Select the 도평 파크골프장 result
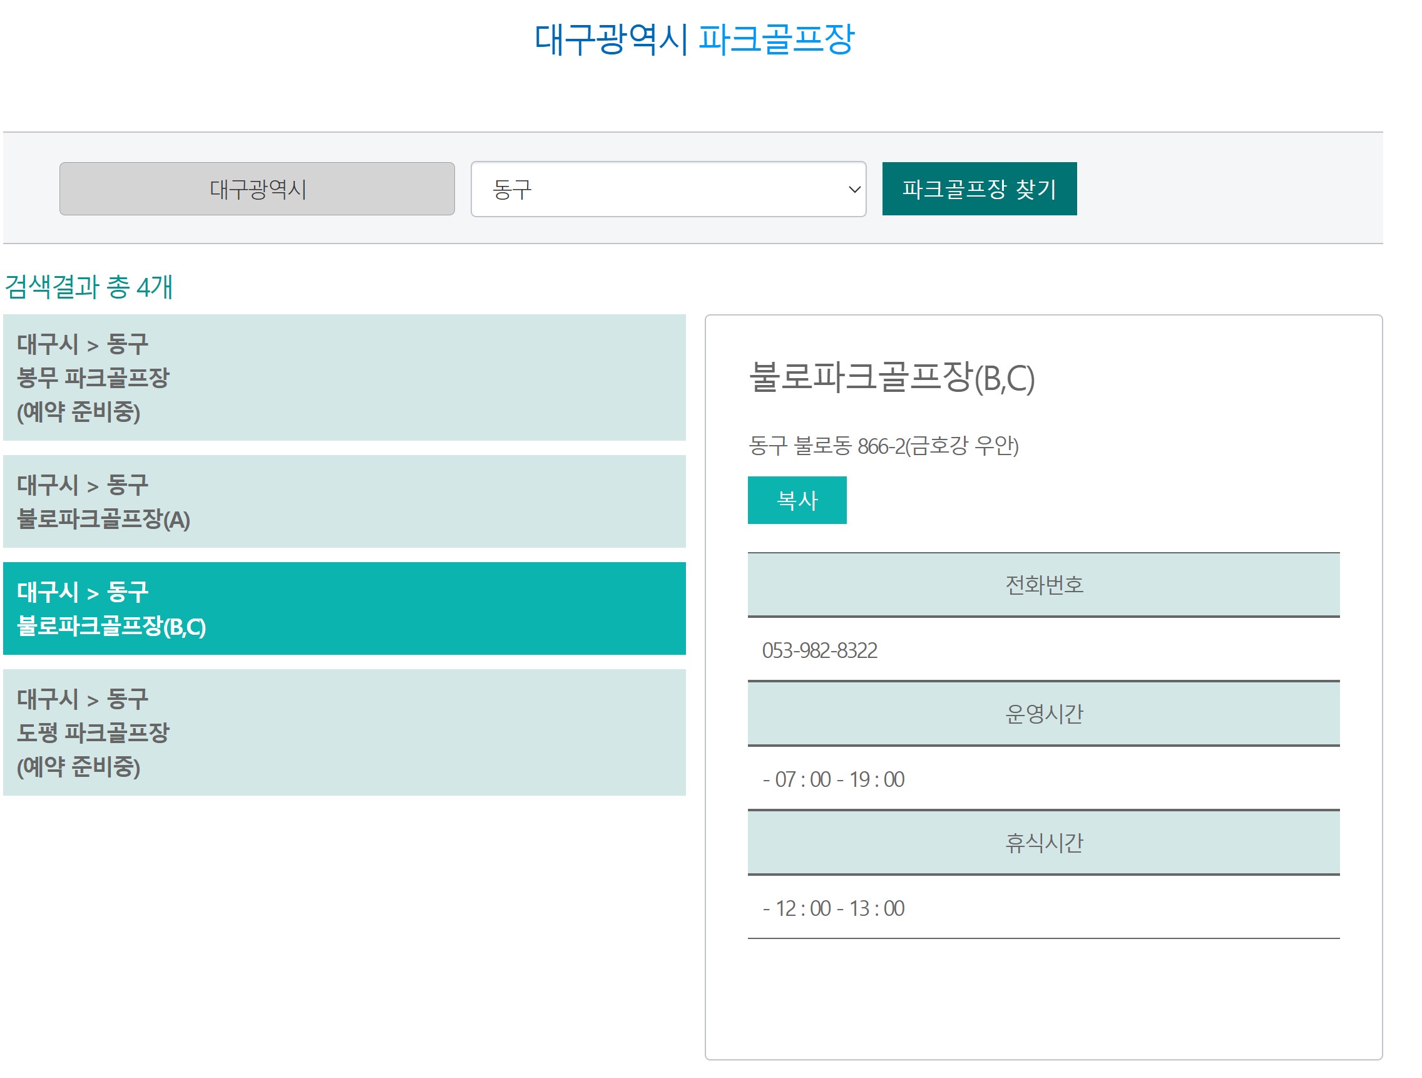1422x1078 pixels. 344,733
